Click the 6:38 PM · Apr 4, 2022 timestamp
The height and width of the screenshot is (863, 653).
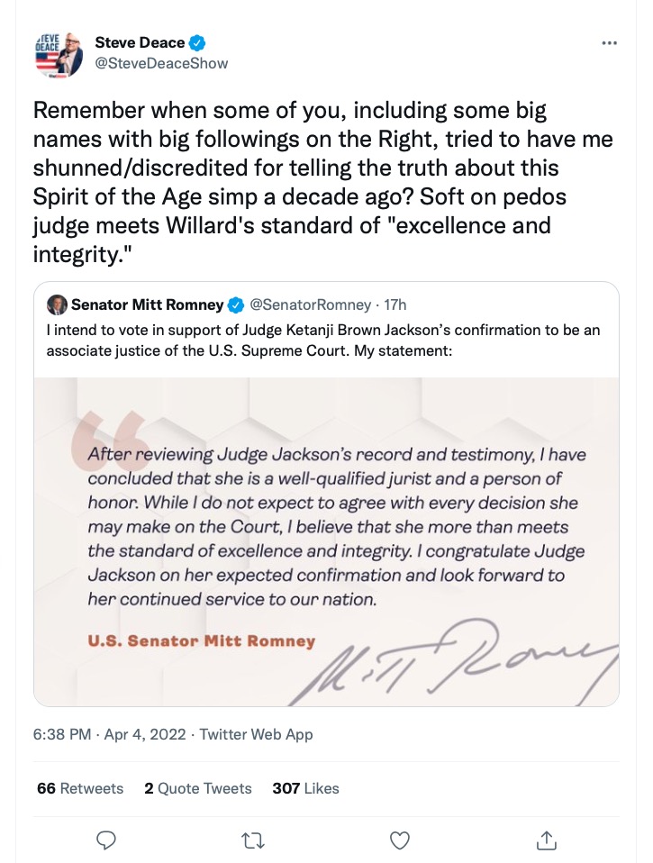coord(110,734)
